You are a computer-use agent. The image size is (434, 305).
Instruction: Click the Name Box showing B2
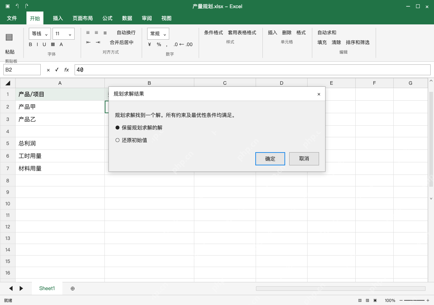(22, 70)
